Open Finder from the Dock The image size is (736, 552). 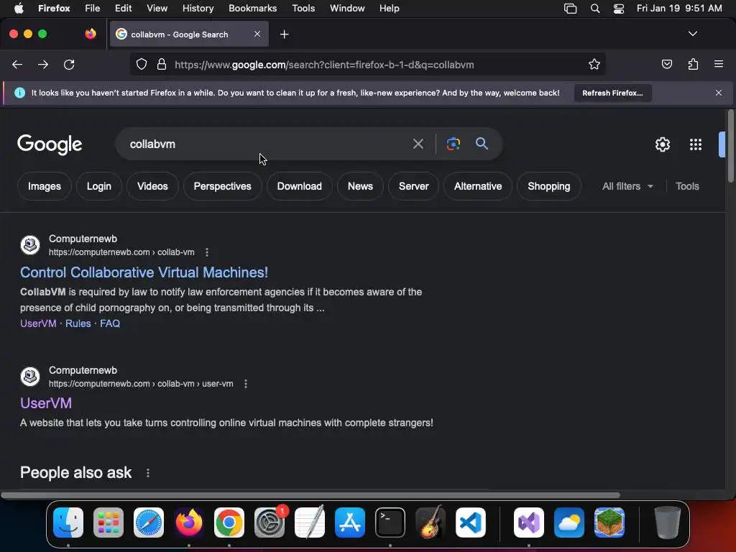tap(68, 523)
